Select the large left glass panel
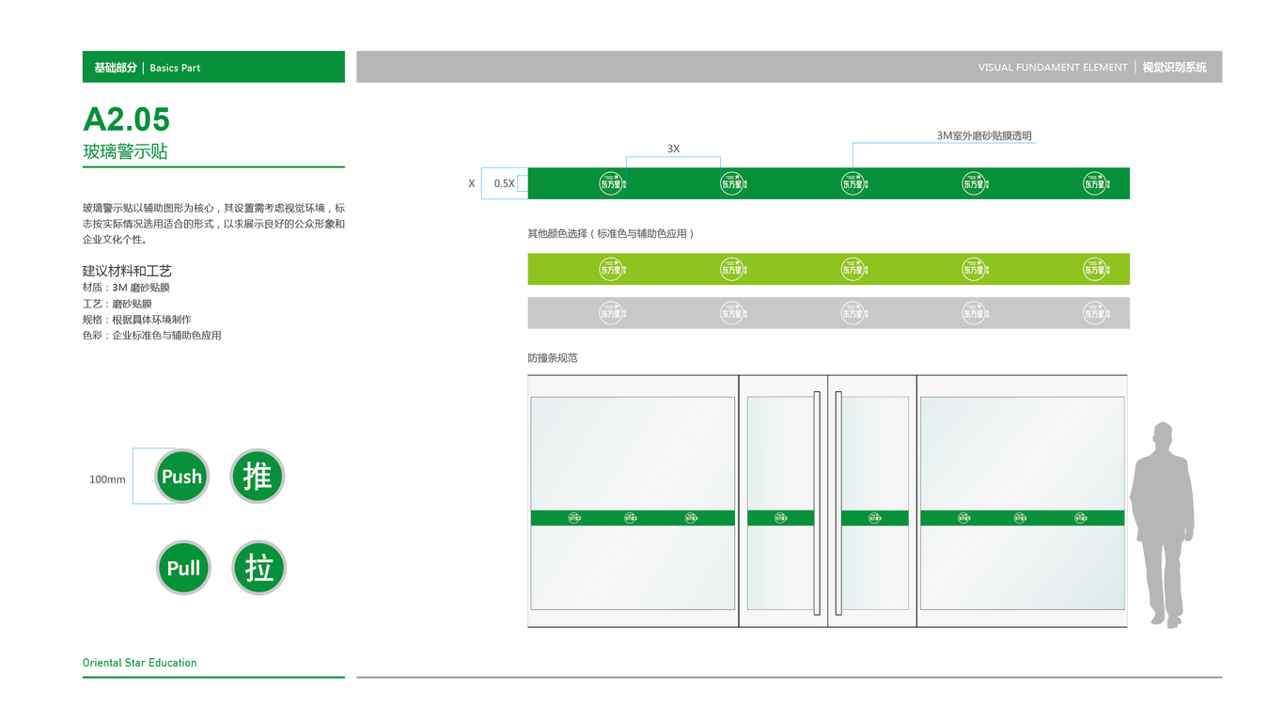 (x=633, y=503)
